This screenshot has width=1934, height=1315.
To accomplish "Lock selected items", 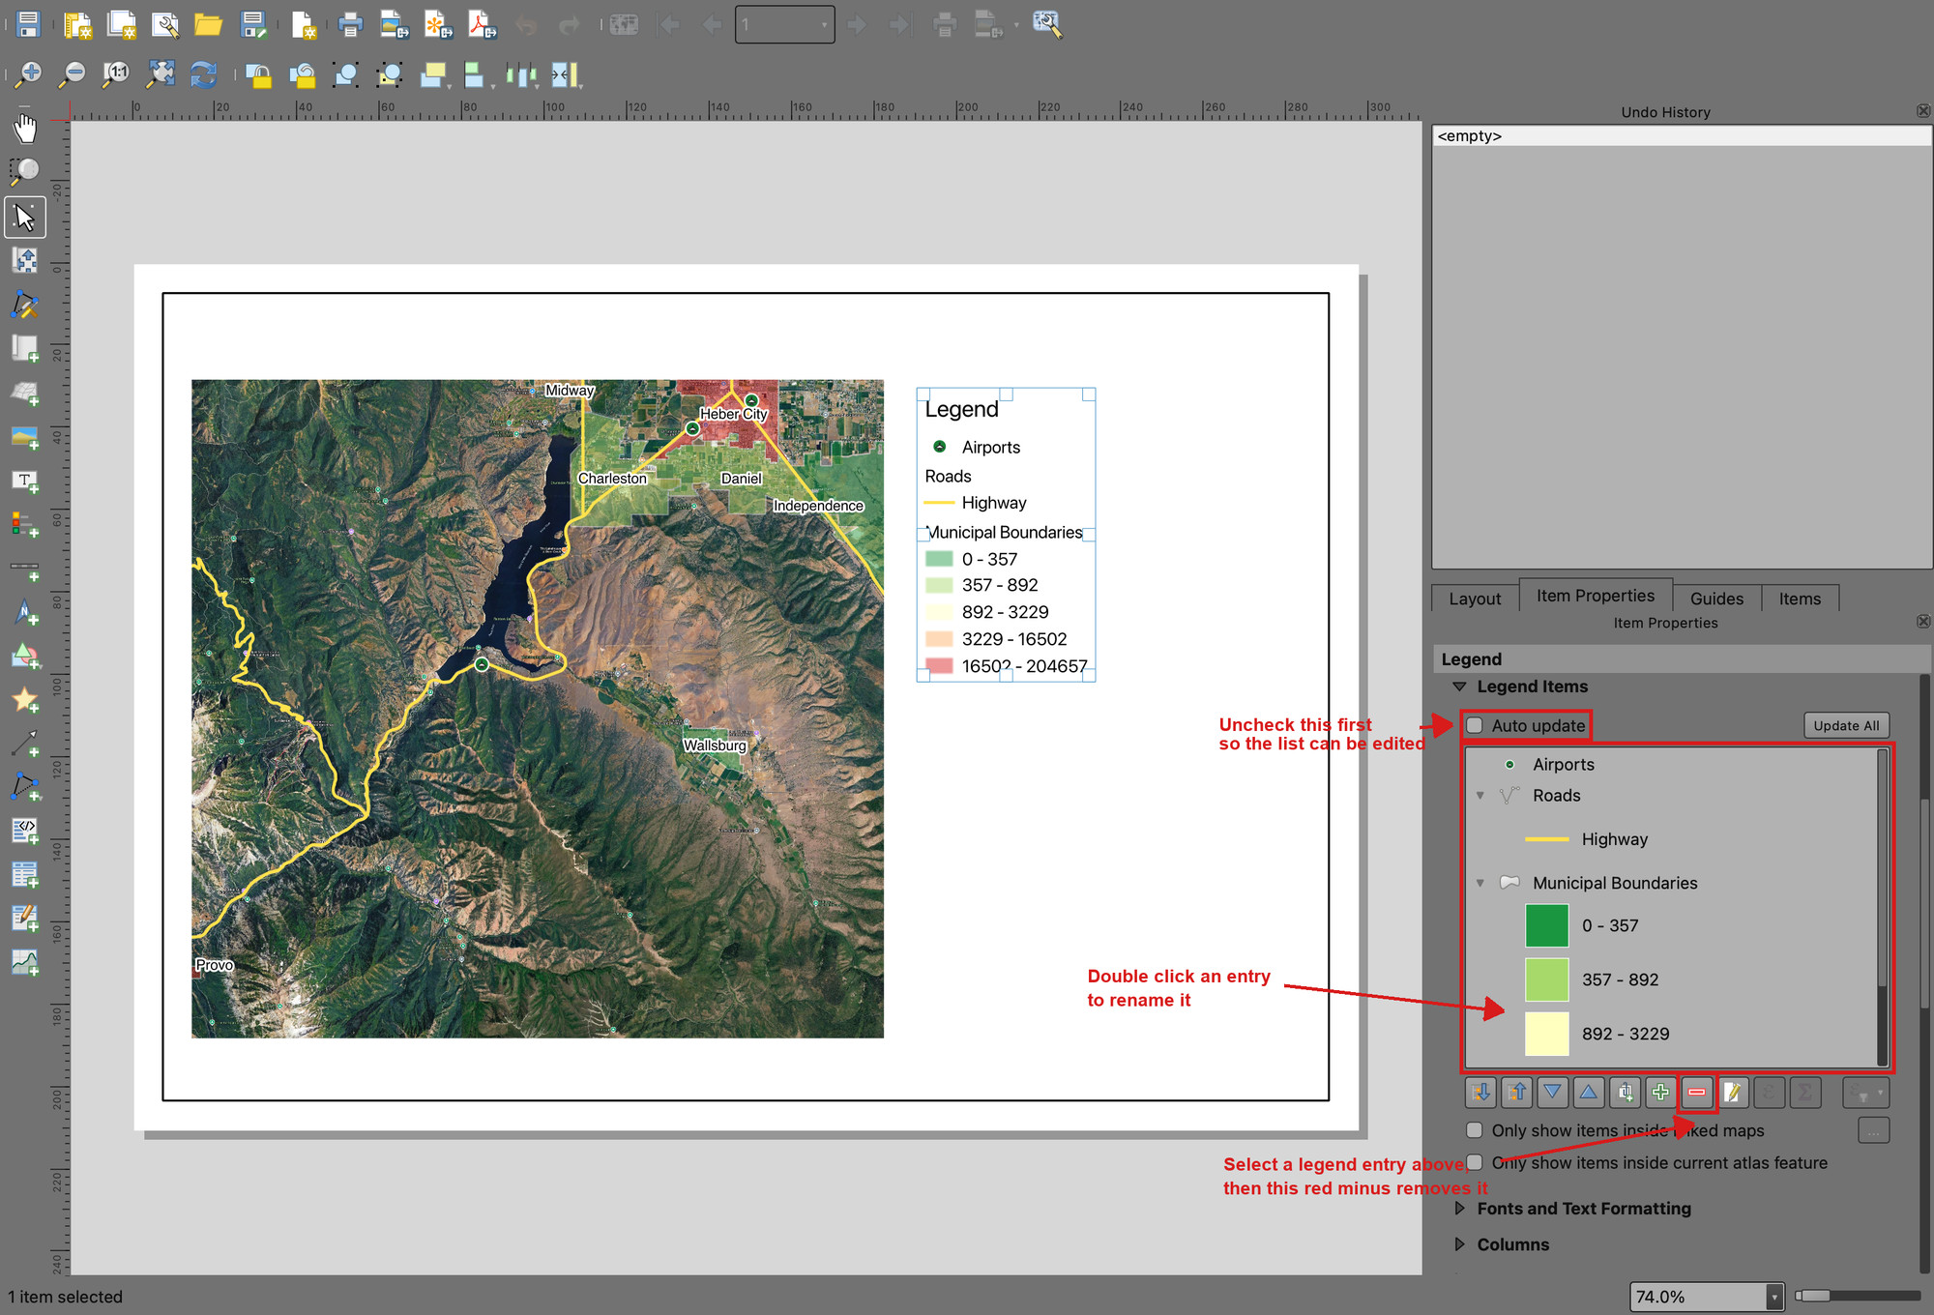I will click(x=257, y=74).
